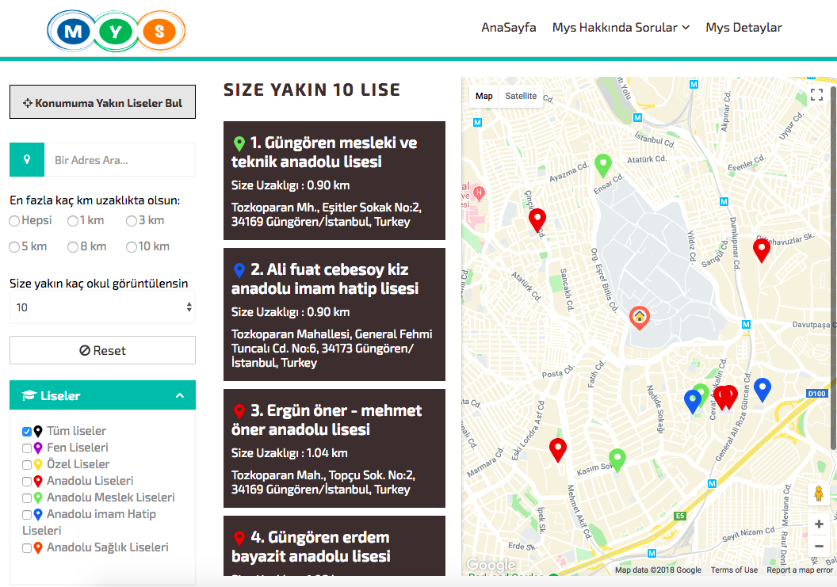Screen dimensions: 837x587
Task: Zoom in on the map
Action: (x=819, y=524)
